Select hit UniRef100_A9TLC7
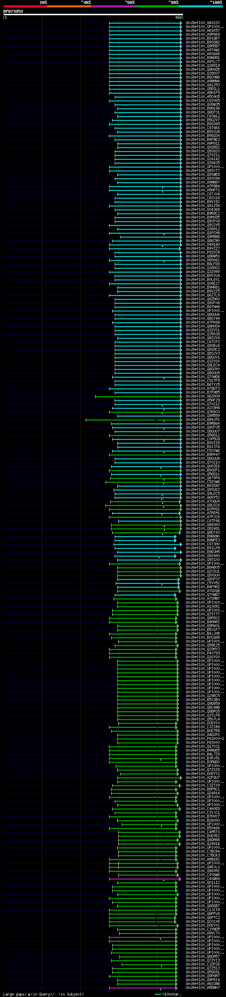The height and width of the screenshot is (997, 226). tap(203, 62)
